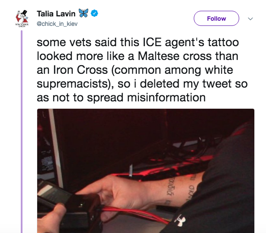This screenshot has width=266, height=233.
Task: Open the Talia Lavin display name
Action: pyautogui.click(x=56, y=14)
